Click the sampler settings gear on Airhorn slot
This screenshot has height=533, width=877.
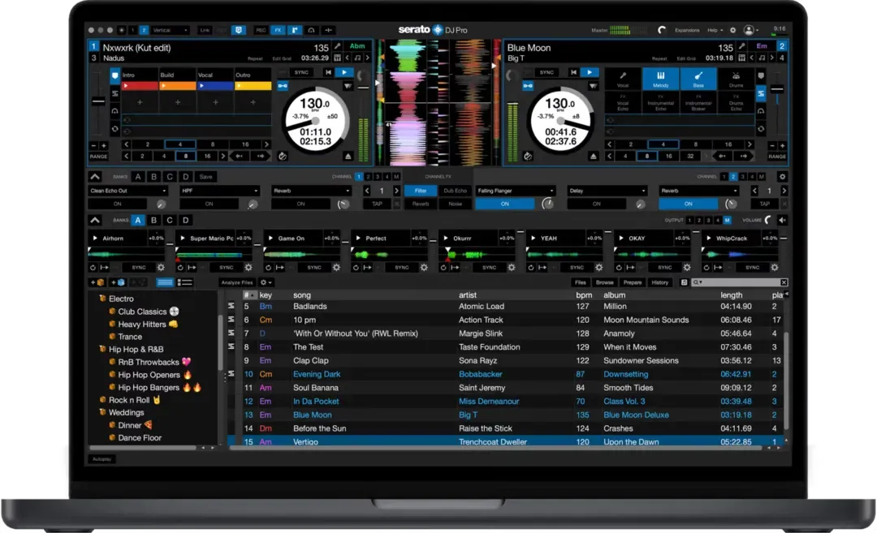click(162, 267)
